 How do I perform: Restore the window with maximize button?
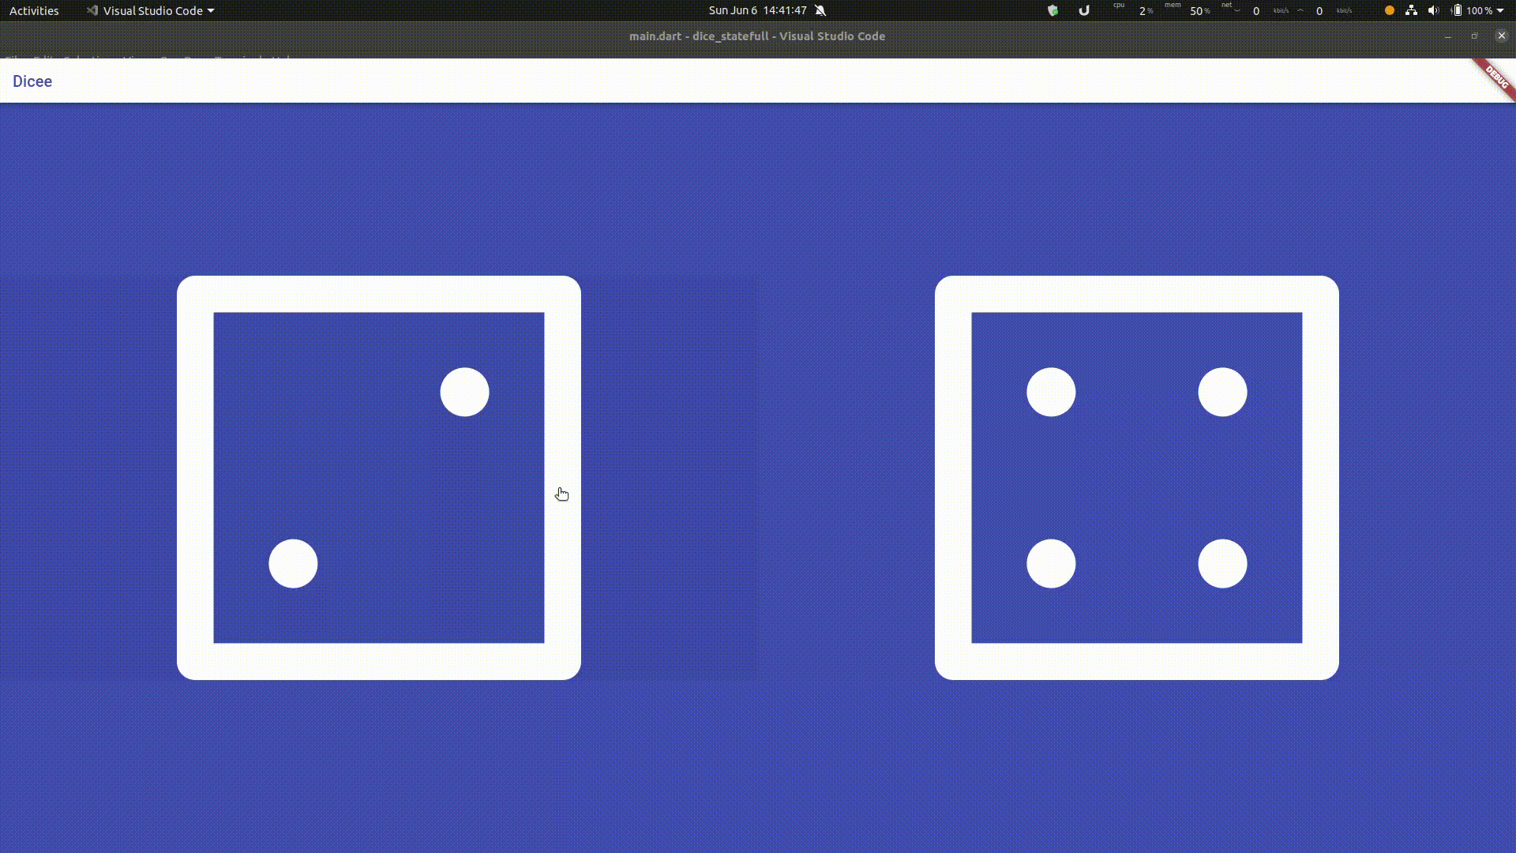1474,36
